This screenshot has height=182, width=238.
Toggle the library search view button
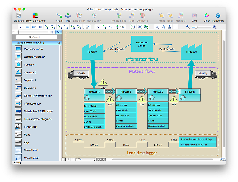[58, 32]
